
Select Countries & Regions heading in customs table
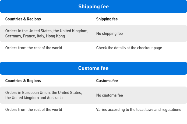23,81
